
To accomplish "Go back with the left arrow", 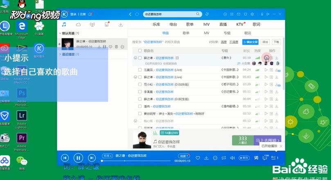I will point(130,14).
